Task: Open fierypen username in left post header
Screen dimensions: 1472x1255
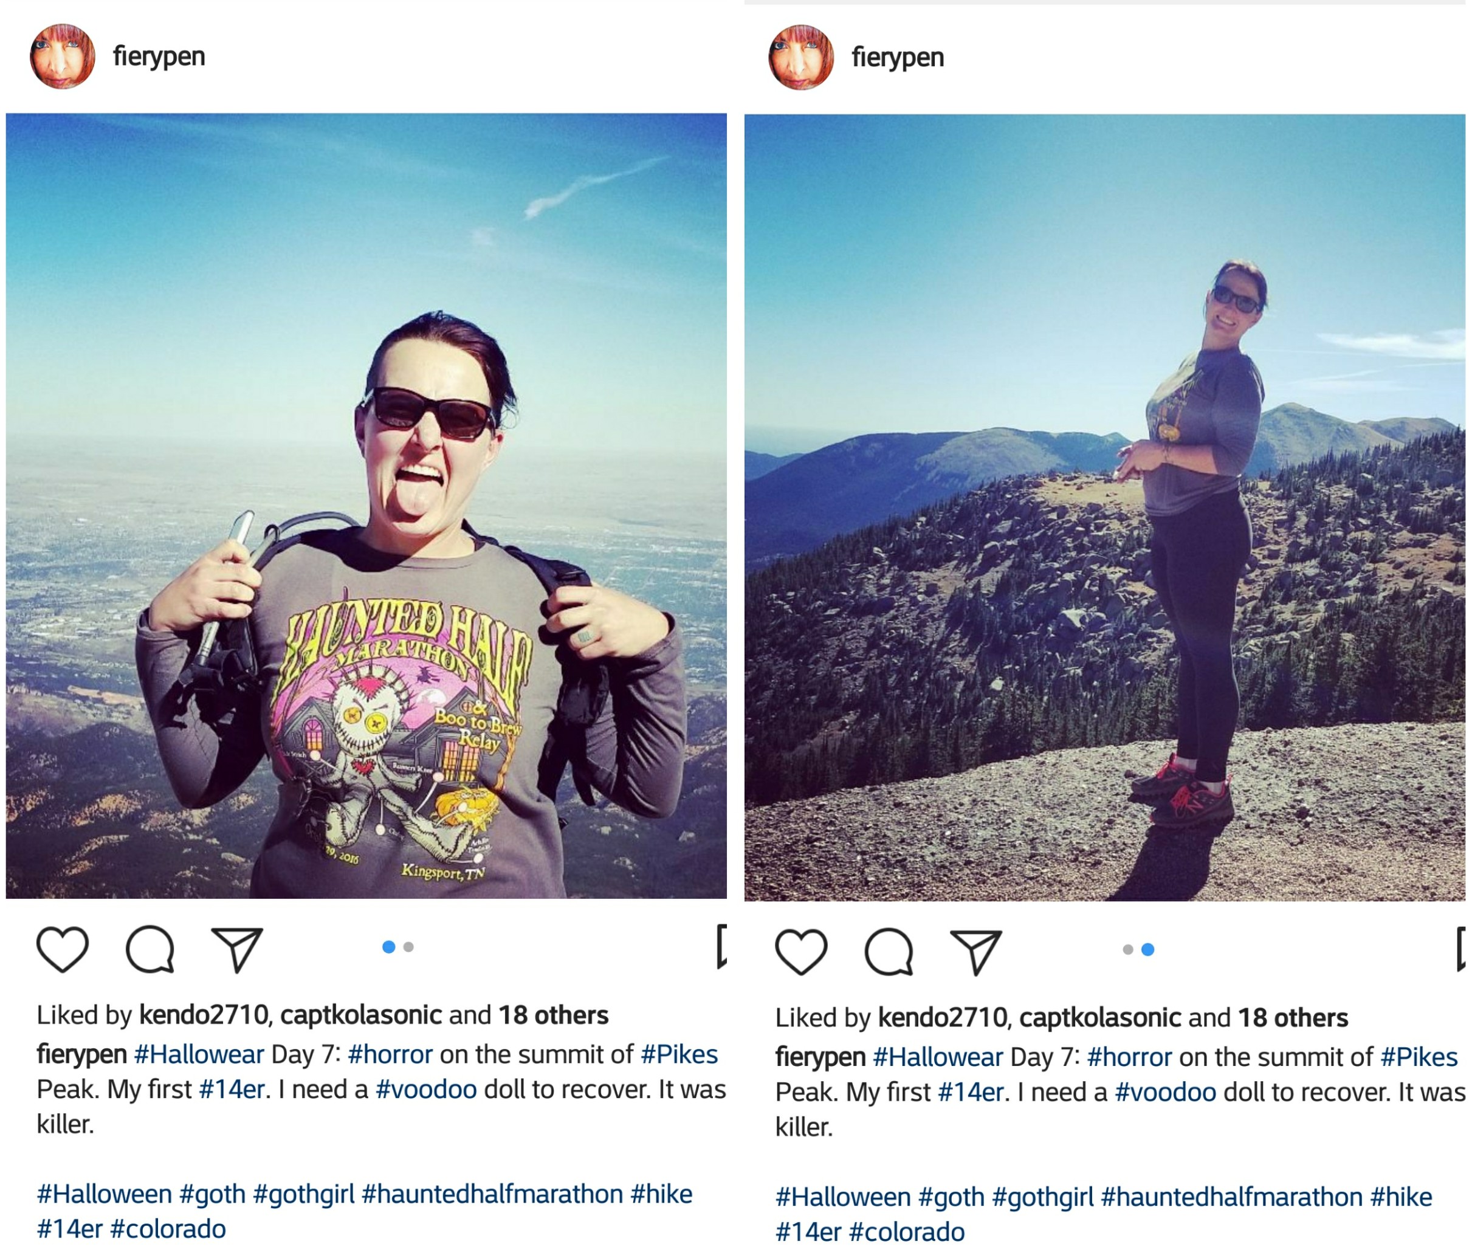Action: tap(159, 56)
